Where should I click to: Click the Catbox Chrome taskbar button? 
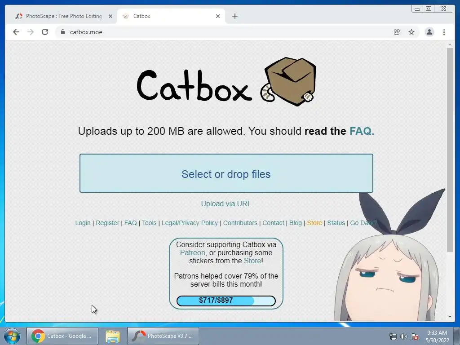(x=62, y=336)
